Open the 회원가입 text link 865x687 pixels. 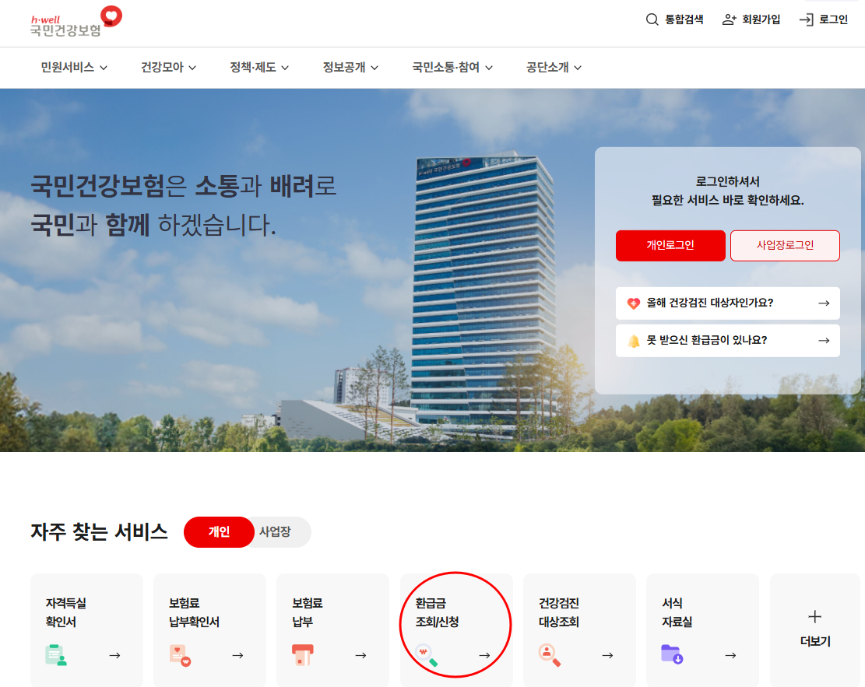761,20
